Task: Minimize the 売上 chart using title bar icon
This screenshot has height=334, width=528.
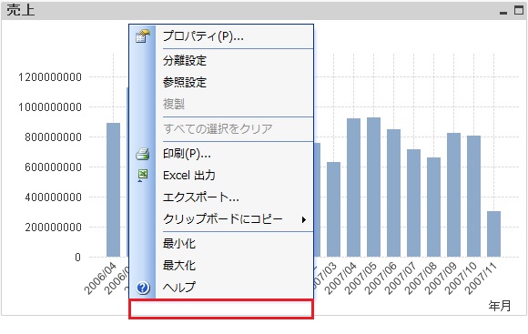Action: pos(503,13)
